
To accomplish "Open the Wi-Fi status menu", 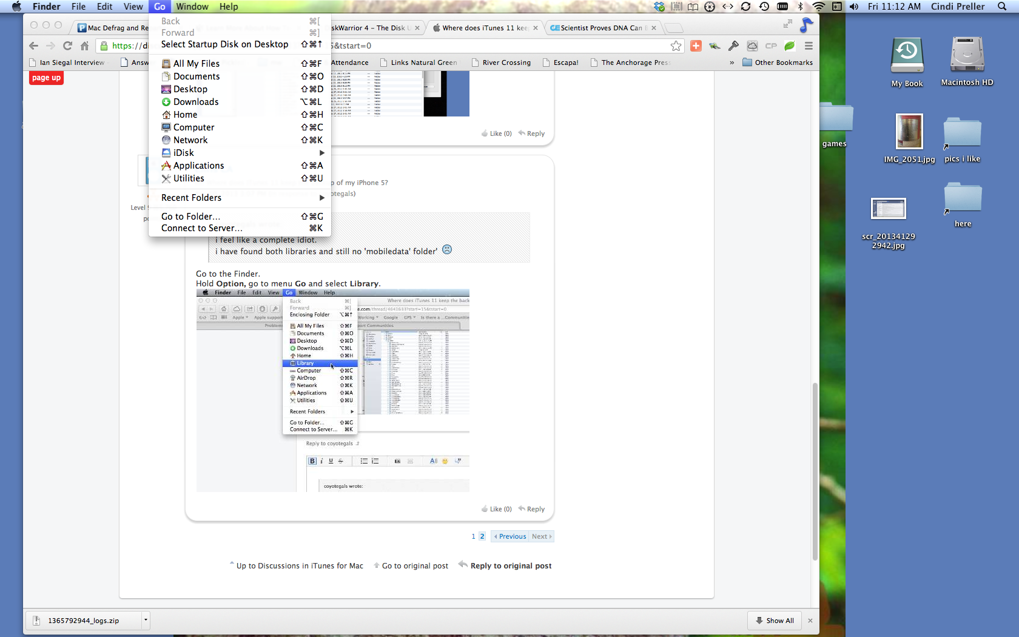I will tap(819, 7).
